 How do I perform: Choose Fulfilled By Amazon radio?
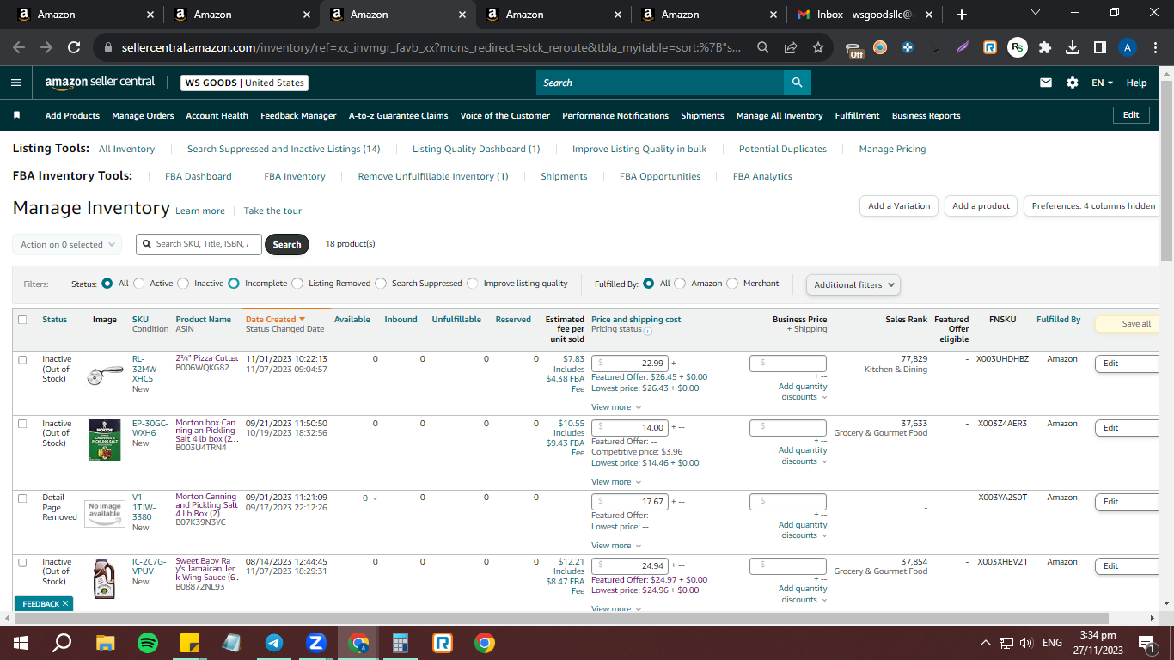pos(681,284)
